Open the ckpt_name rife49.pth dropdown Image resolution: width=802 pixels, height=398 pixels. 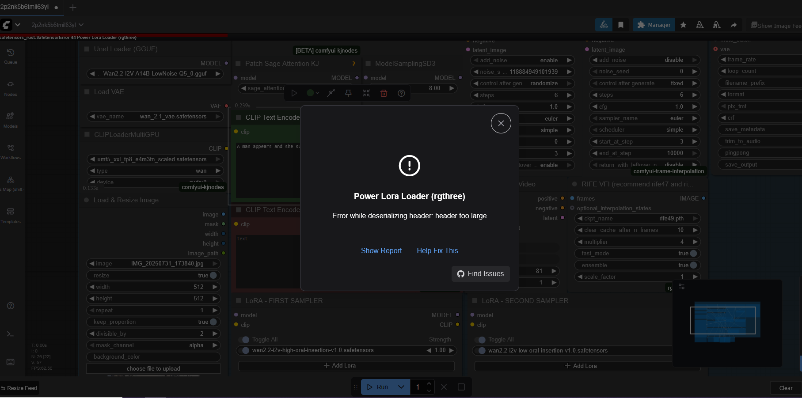[x=638, y=218]
